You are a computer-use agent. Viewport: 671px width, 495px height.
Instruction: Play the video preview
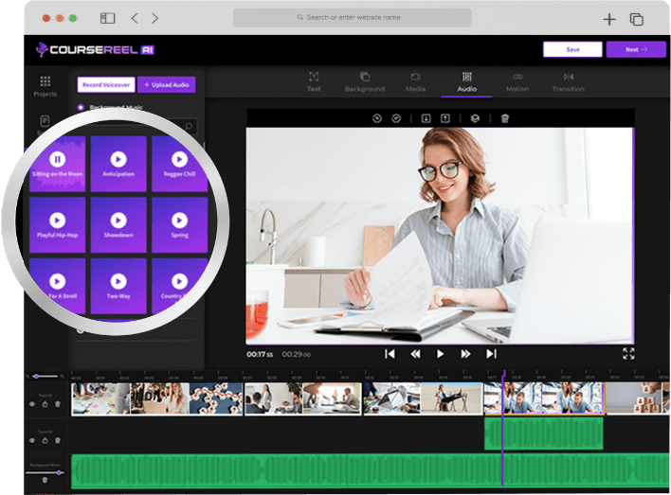pyautogui.click(x=440, y=354)
